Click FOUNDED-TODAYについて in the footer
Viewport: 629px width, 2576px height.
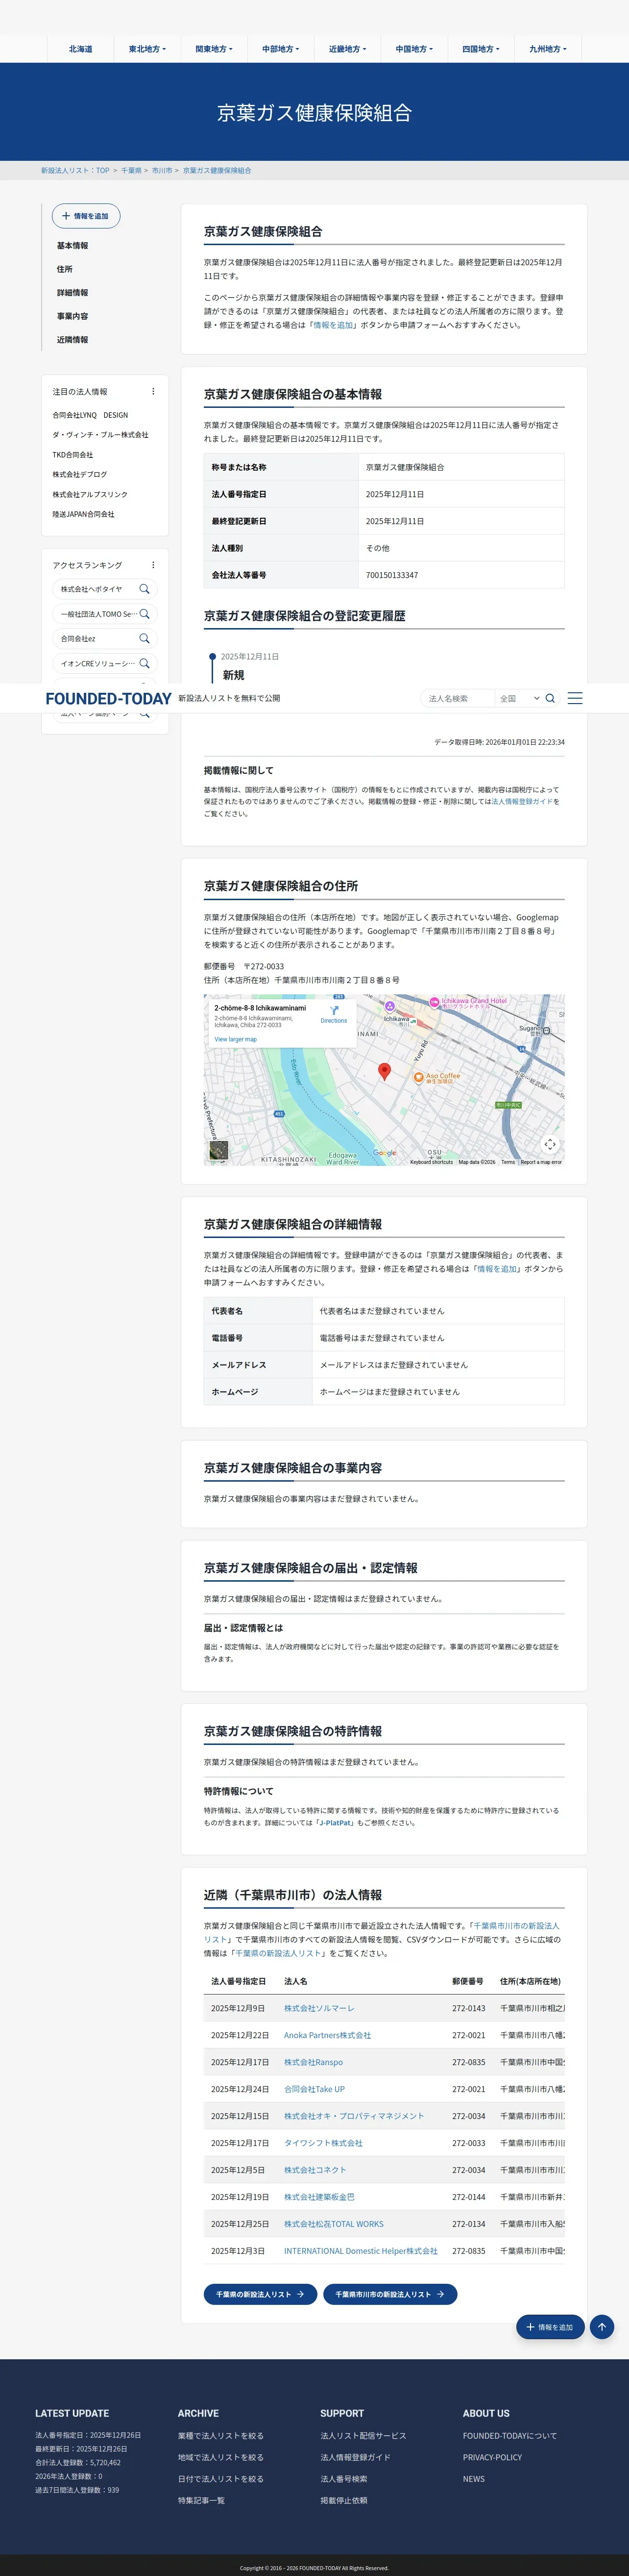(510, 2436)
